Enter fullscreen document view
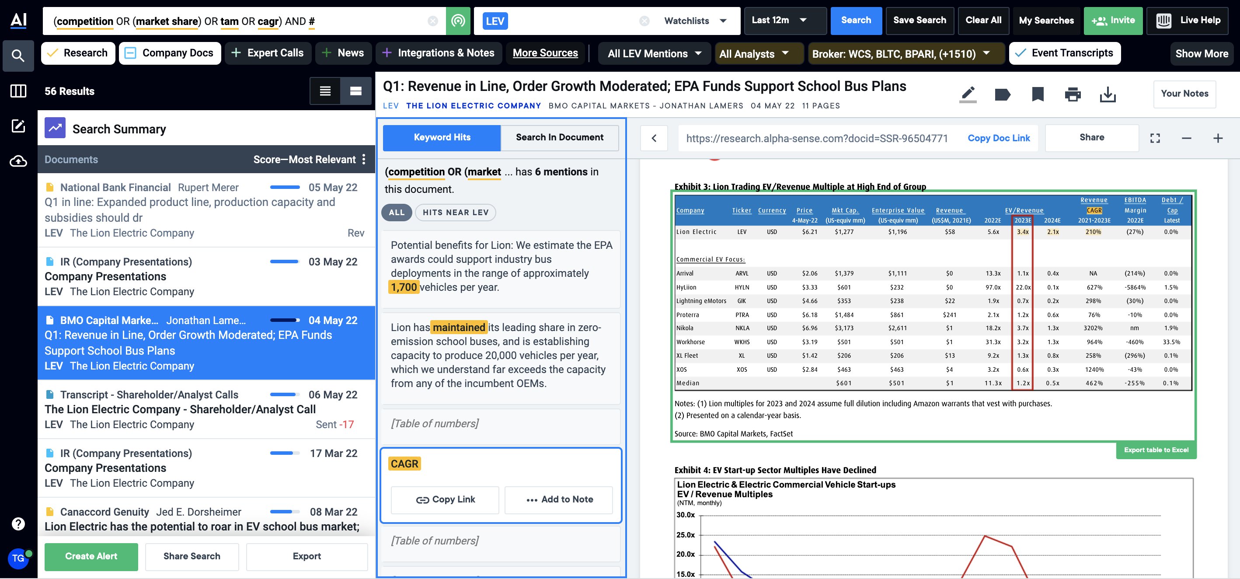The height and width of the screenshot is (579, 1240). [x=1155, y=138]
